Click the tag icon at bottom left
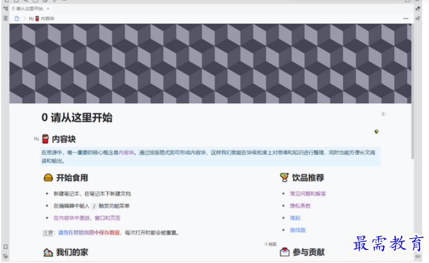Image resolution: width=429 pixels, height=263 pixels. point(5,256)
